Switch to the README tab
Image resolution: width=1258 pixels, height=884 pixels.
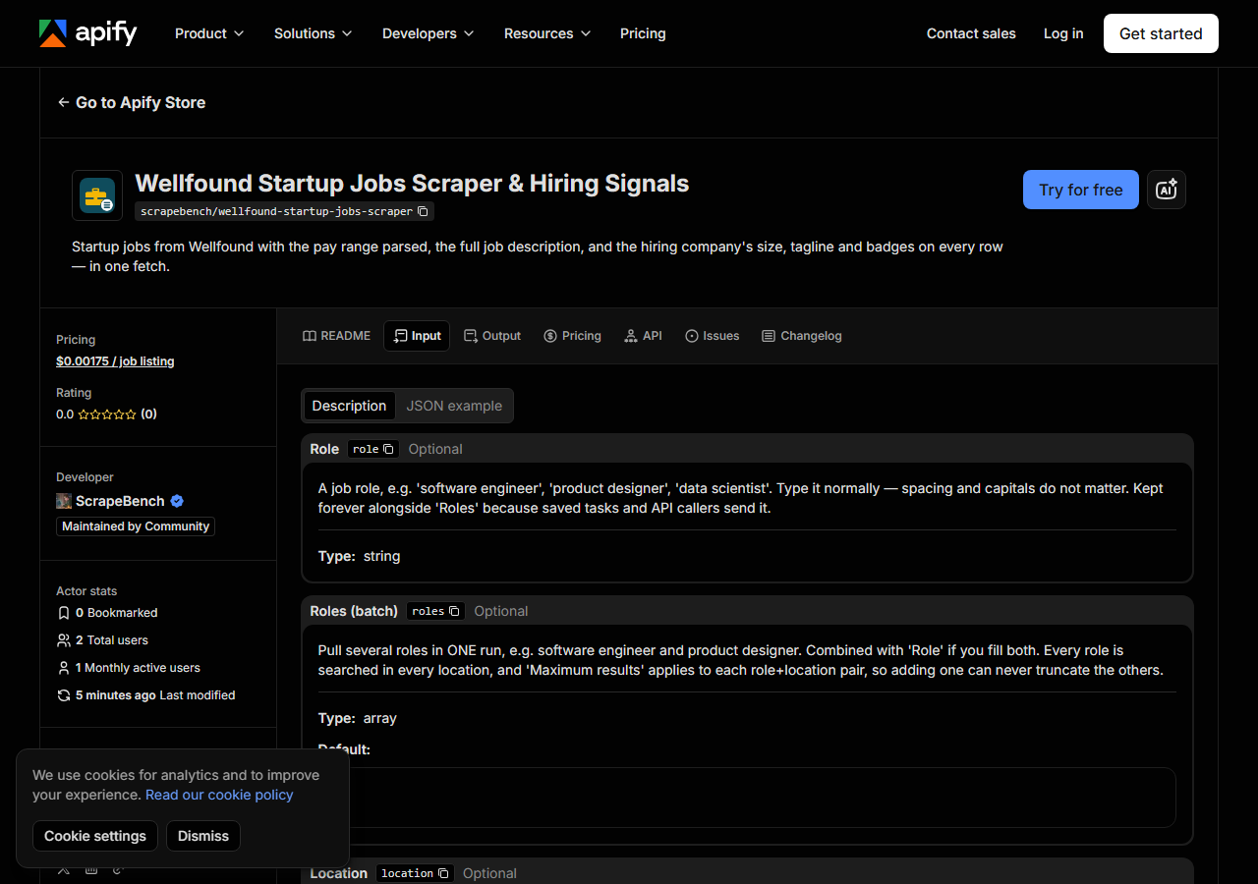pyautogui.click(x=336, y=336)
